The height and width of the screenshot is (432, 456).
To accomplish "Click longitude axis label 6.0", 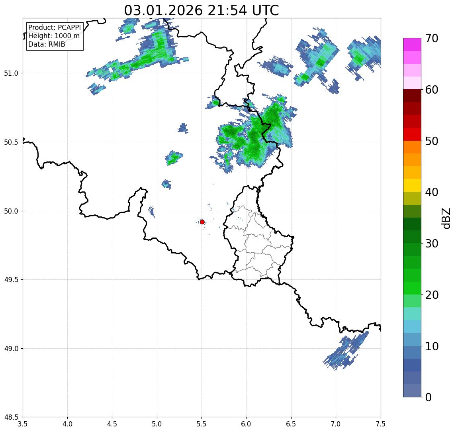I will click(x=247, y=424).
